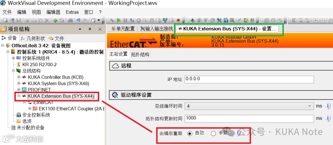The height and width of the screenshot is (145, 333).
Task: Click the blue padlock toolbar icon
Action: (226, 21)
